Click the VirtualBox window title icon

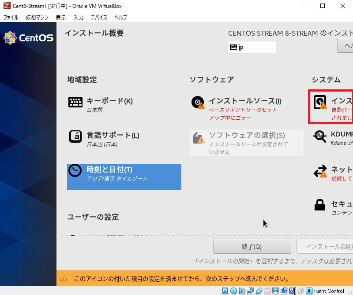click(7, 6)
